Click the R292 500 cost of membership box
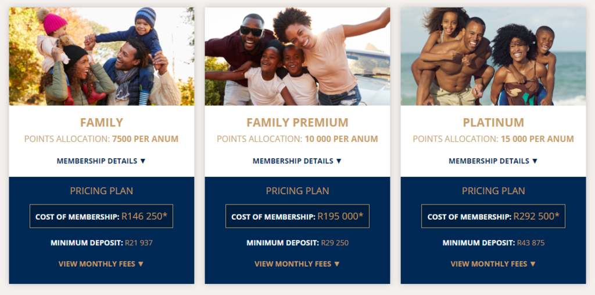 [x=493, y=216]
